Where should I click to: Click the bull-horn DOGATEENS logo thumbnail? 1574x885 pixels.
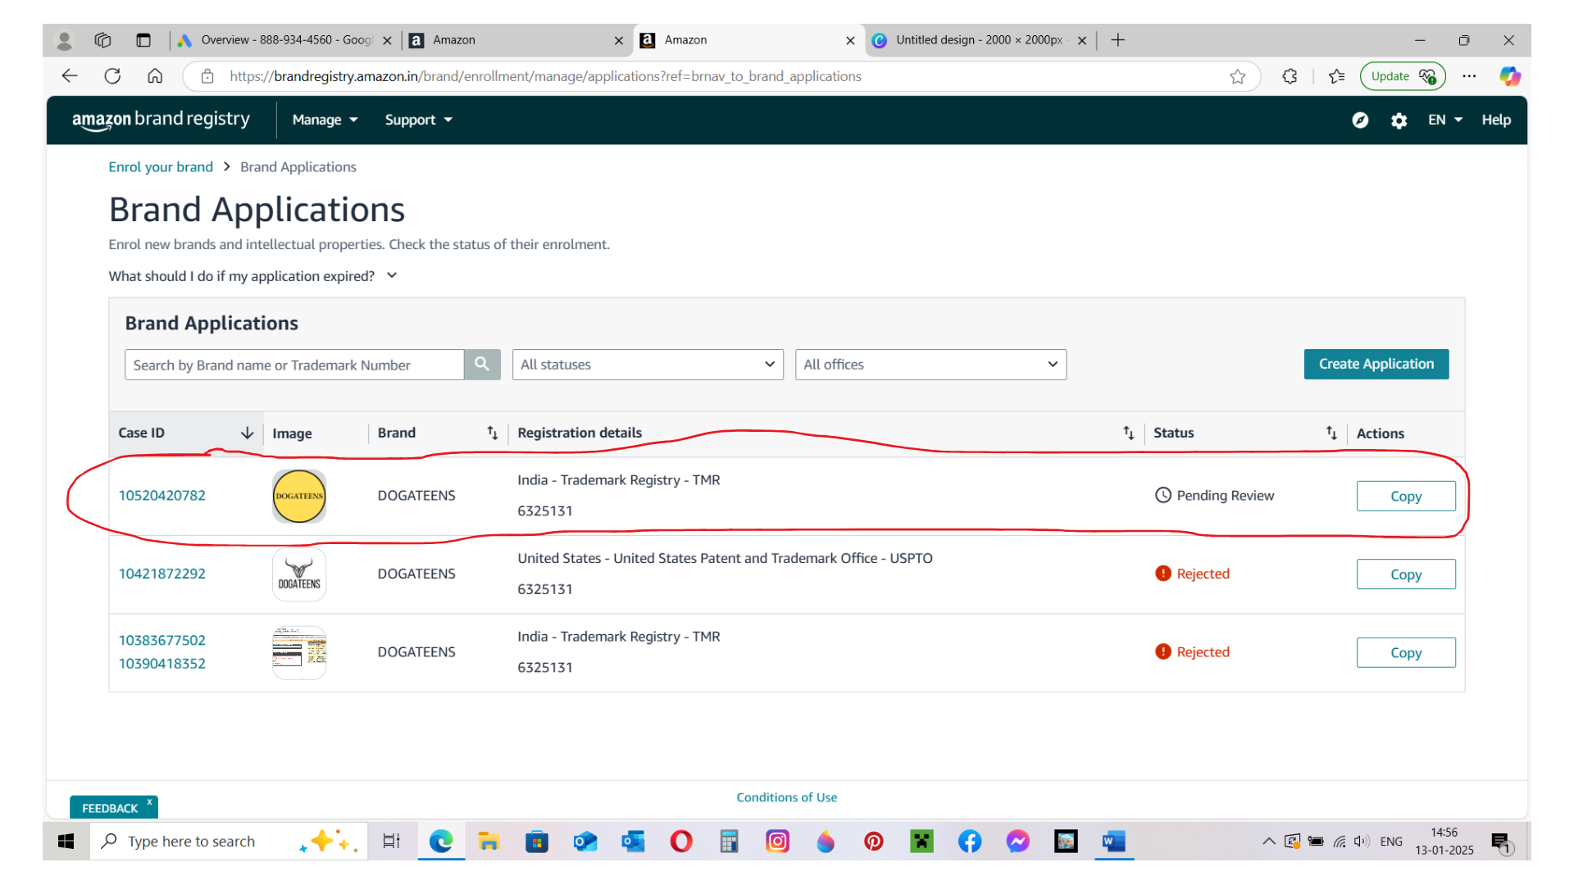pyautogui.click(x=298, y=574)
